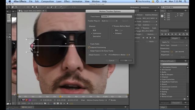
Task: Open Current Track Tracker 1 dropdown
Action: pos(150,22)
